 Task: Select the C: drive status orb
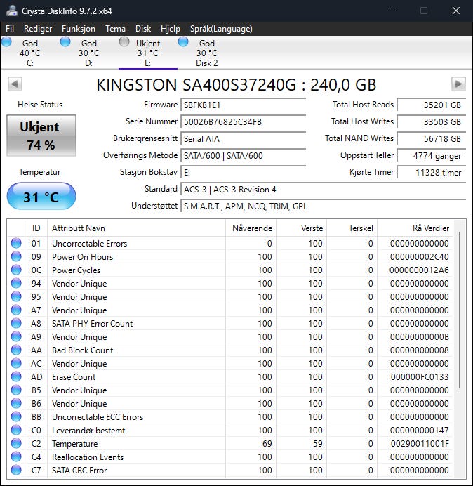tap(7, 42)
